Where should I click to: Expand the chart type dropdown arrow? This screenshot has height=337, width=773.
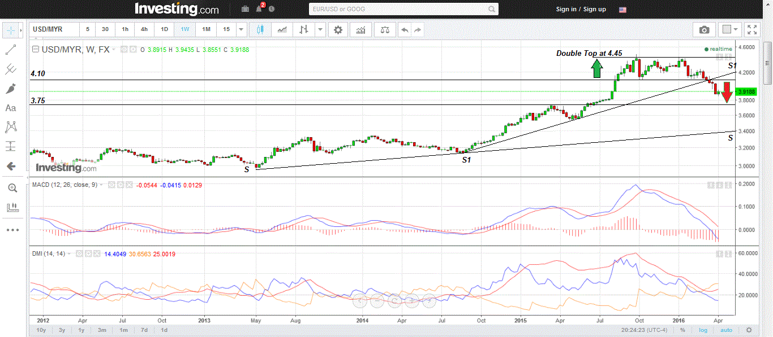[321, 29]
